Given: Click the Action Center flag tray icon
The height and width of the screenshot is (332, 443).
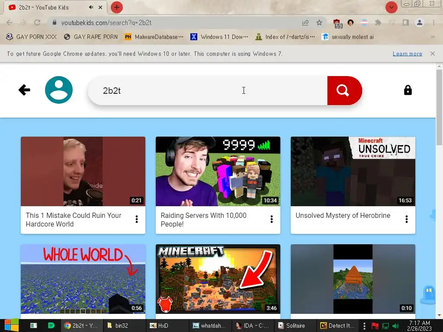Looking at the screenshot, I should point(375,326).
